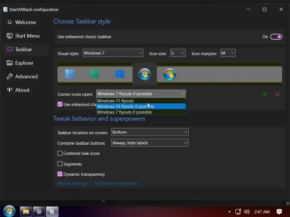Open File Explorer from the taskbar
The height and width of the screenshot is (217, 290).
tap(26, 211)
